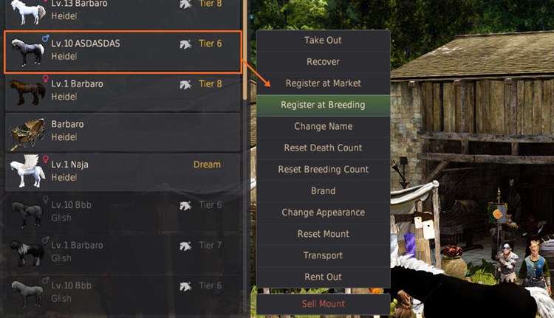Viewport: 554px width, 318px height.
Task: Click the red Sell Mount button
Action: tap(323, 303)
